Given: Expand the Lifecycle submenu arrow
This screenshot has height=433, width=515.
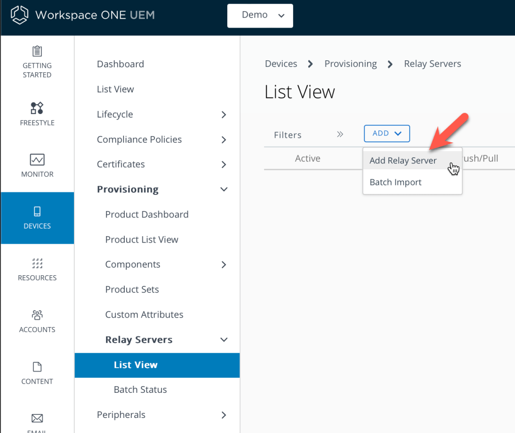Looking at the screenshot, I should click(224, 115).
